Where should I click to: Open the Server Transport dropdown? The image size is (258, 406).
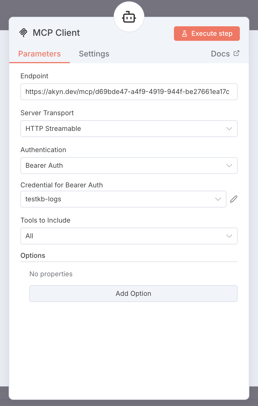(129, 129)
